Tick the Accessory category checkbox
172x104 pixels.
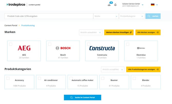point(8,78)
